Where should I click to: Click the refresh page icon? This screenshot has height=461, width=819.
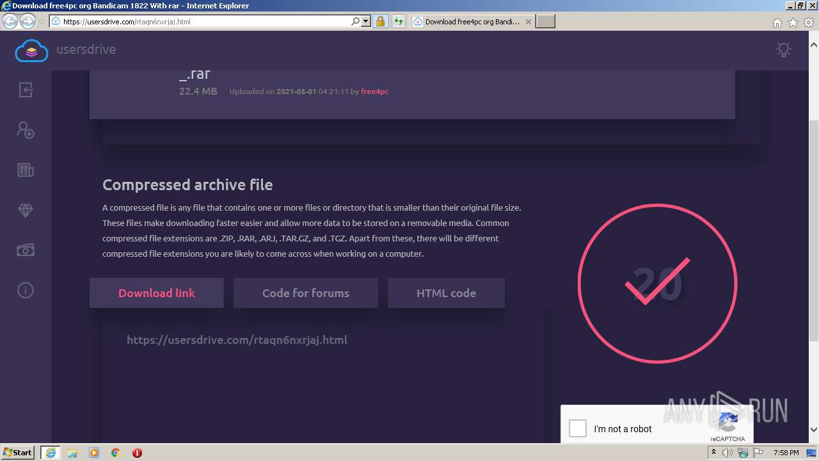pos(399,21)
